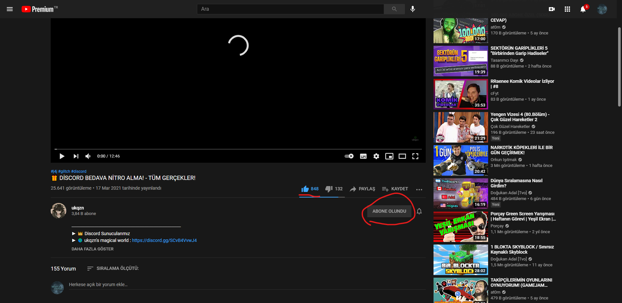
Task: Open NARKOTİK KÖPEKLERİ video thumbnail
Action: coord(461,160)
